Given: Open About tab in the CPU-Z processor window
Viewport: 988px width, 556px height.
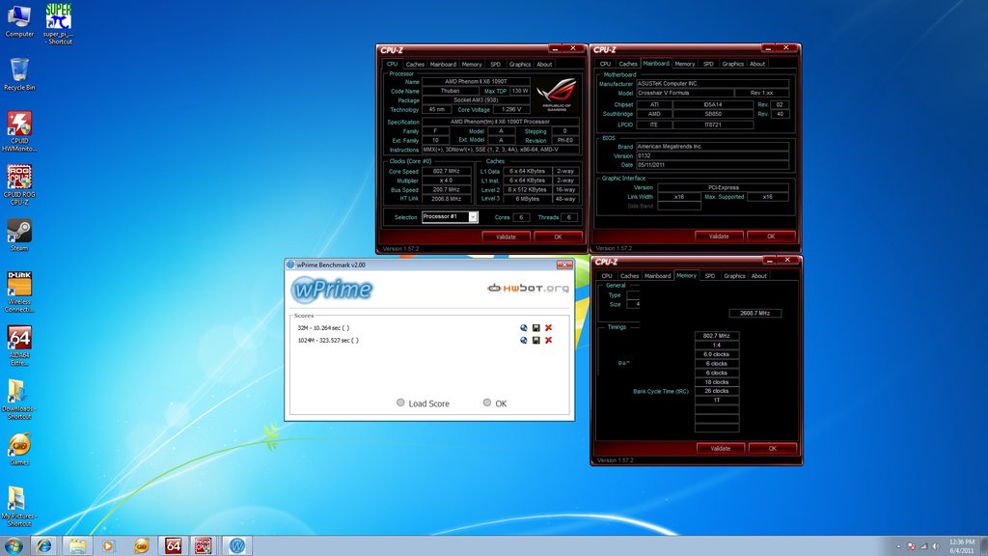Looking at the screenshot, I should point(544,65).
